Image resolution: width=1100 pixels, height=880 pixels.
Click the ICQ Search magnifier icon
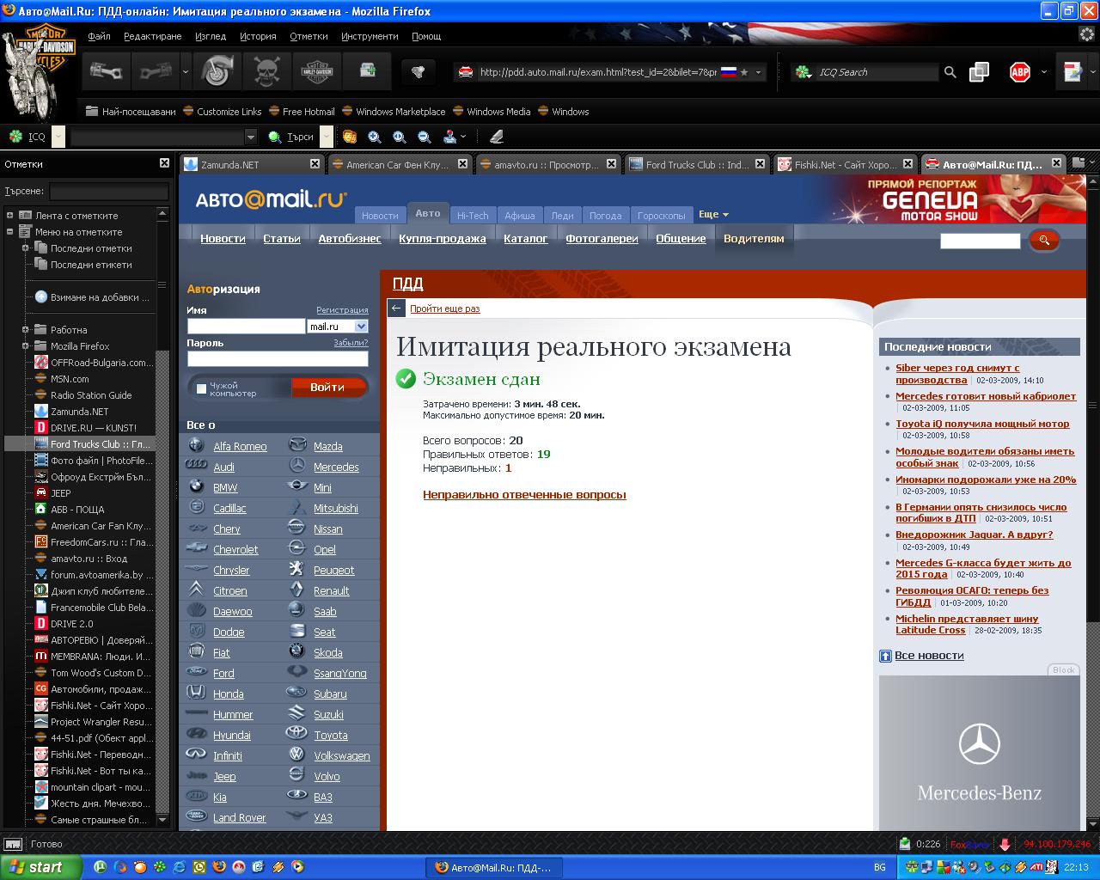click(950, 72)
